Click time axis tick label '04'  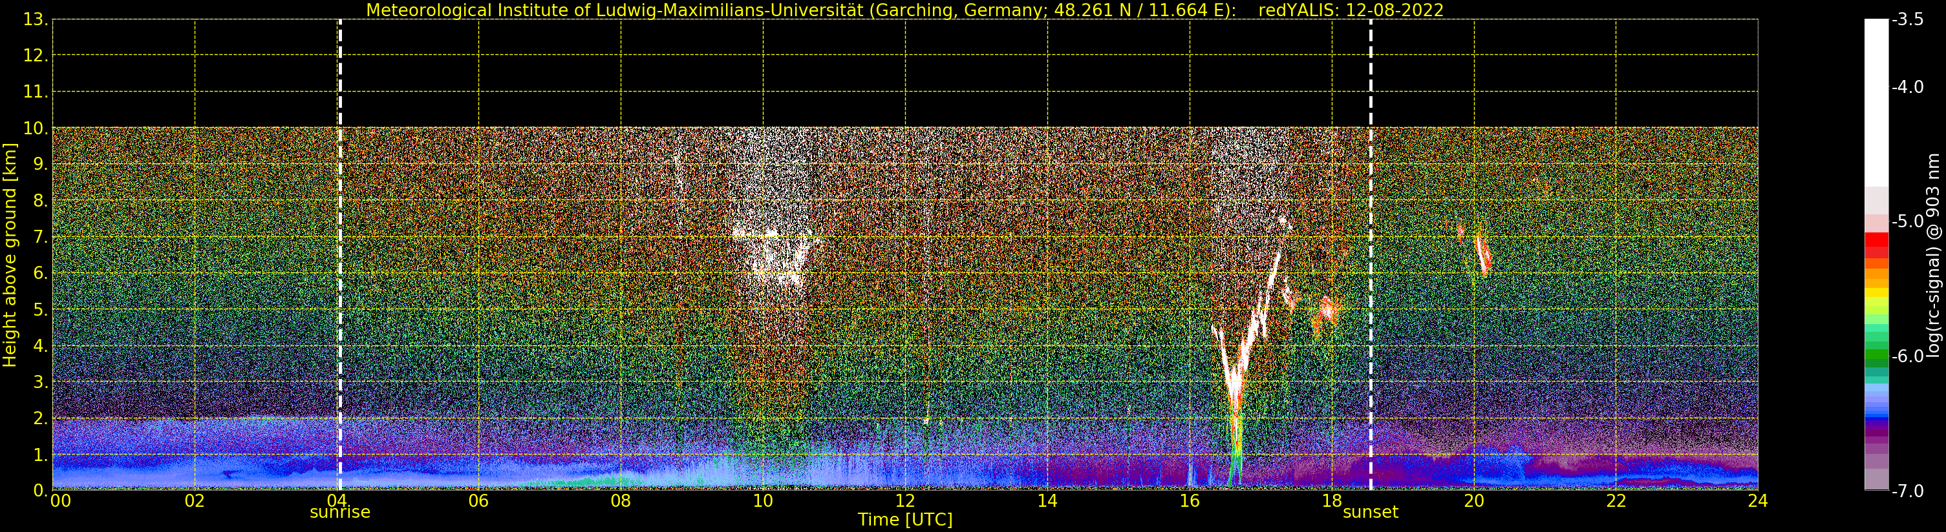click(x=336, y=500)
